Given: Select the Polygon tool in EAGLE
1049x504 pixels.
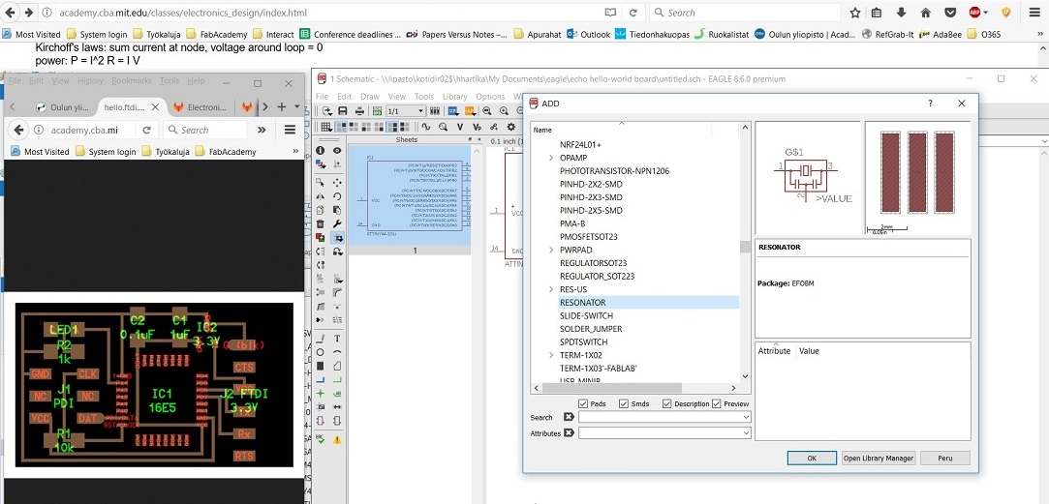Looking at the screenshot, I should coord(337,366).
